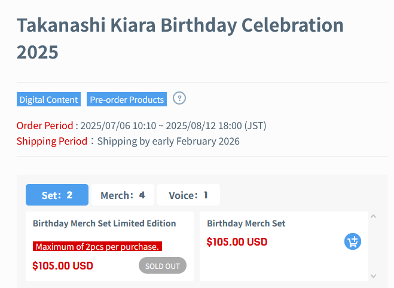Image resolution: width=394 pixels, height=288 pixels.
Task: Click the Shipping Period label
Action: point(52,141)
